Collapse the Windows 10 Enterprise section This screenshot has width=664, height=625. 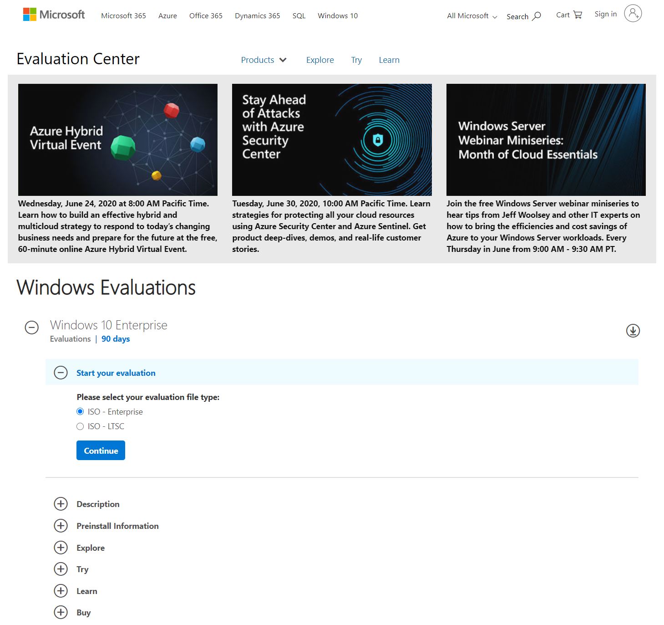pyautogui.click(x=32, y=327)
